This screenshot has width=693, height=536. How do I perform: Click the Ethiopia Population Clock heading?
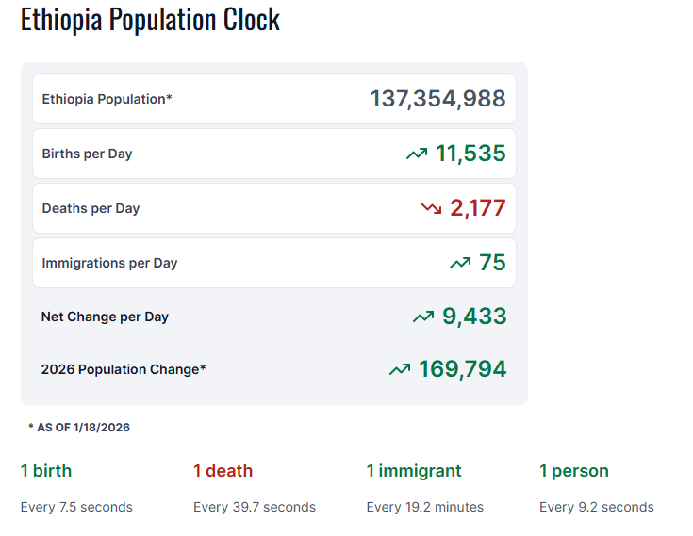150,20
